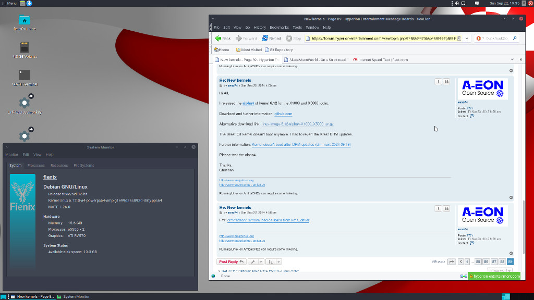Click the DuckDuckGo search field
The height and width of the screenshot is (300, 534).
click(x=497, y=39)
